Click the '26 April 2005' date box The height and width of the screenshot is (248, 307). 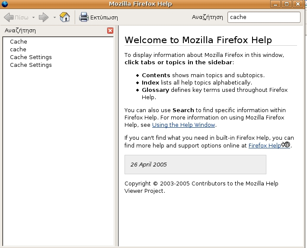tap(195, 164)
